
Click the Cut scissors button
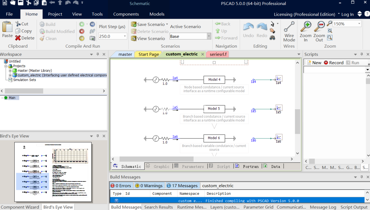click(22, 24)
